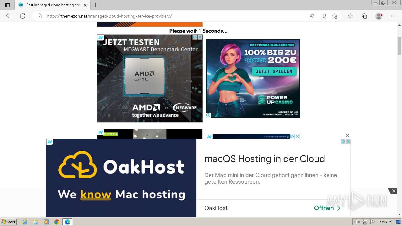Open AdChoices on OakHost banner

(343, 141)
